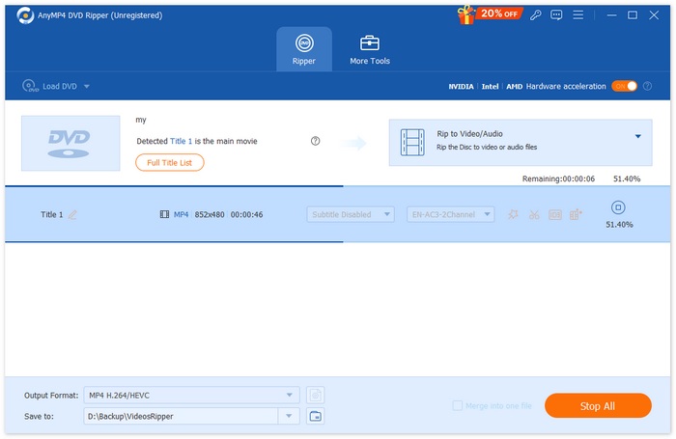
Task: Open the Save to path dropdown
Action: [289, 416]
